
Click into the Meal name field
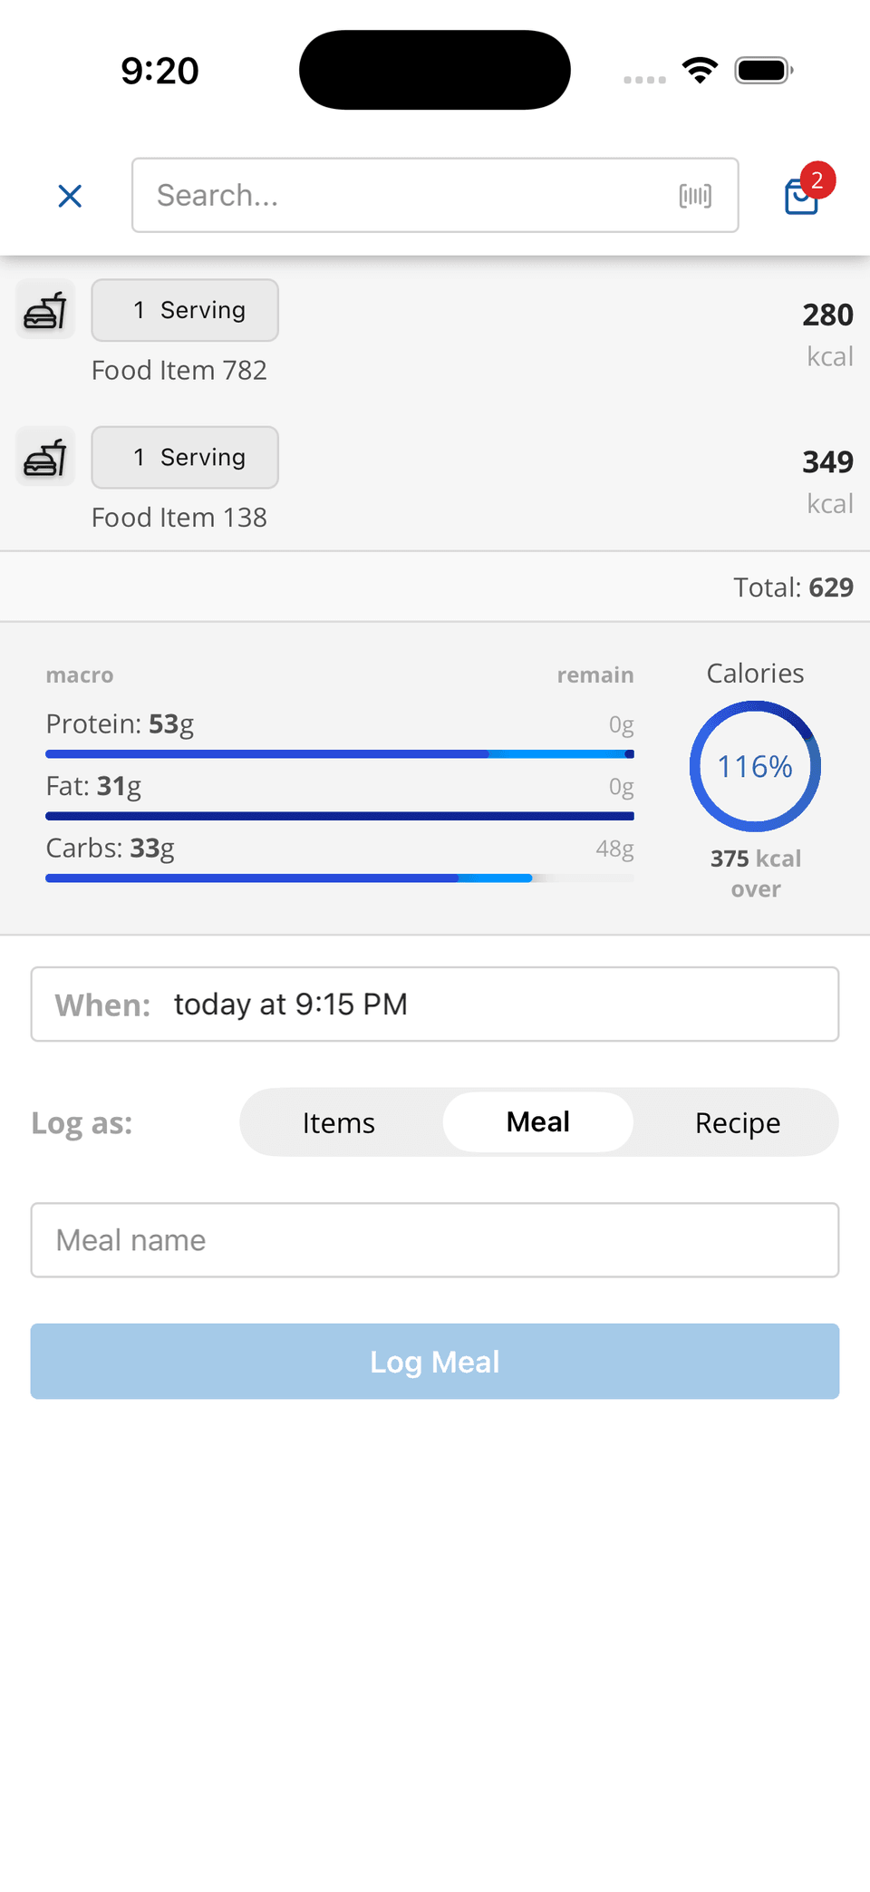pyautogui.click(x=435, y=1240)
